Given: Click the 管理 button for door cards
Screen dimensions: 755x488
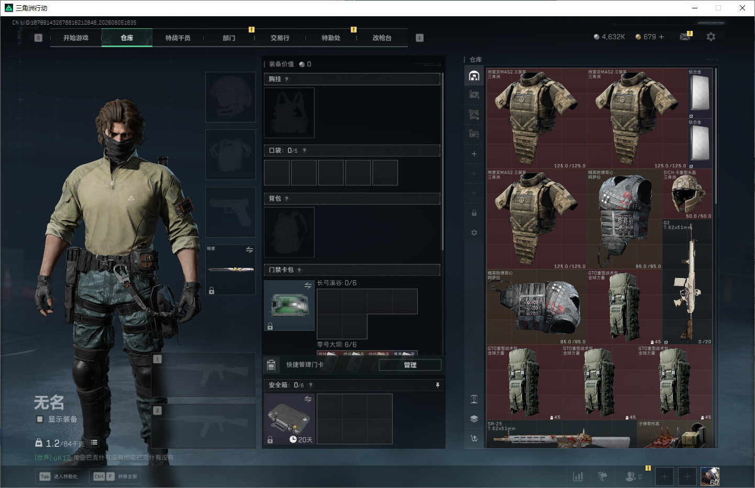Looking at the screenshot, I should (x=410, y=365).
